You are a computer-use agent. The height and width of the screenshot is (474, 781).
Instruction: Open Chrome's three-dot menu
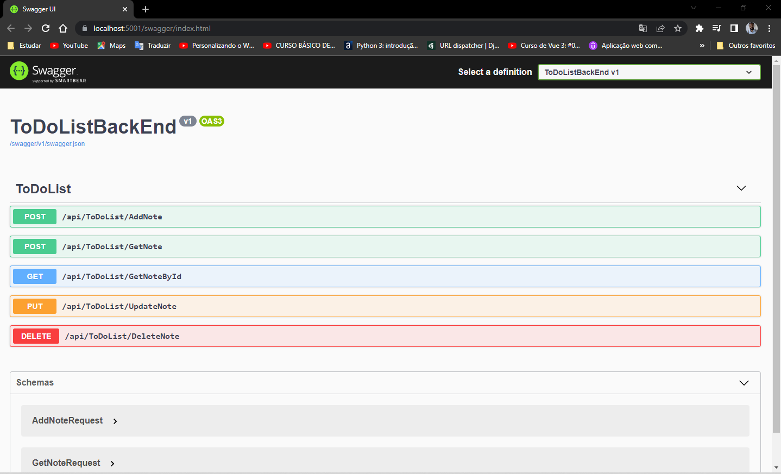click(770, 28)
